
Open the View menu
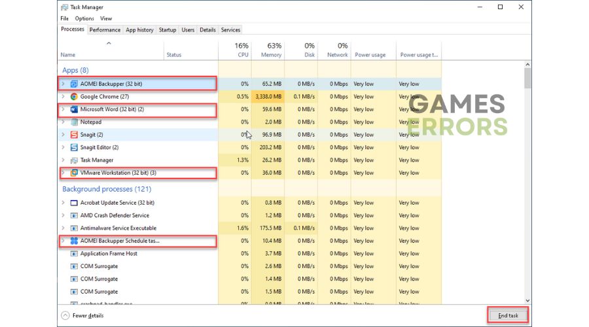(x=106, y=18)
